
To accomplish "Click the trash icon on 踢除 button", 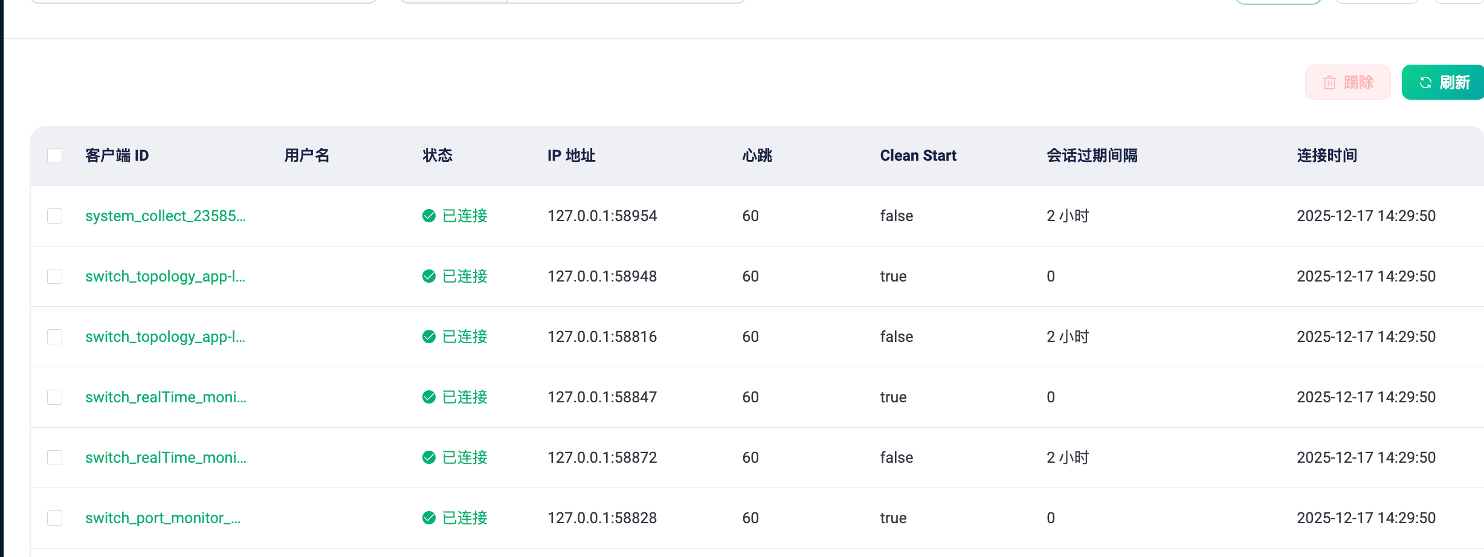I will tap(1329, 83).
